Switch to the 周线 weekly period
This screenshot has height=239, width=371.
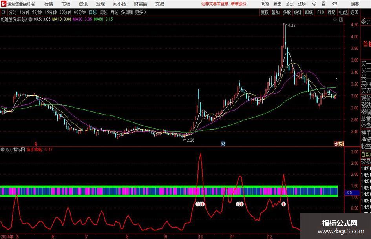pos(104,12)
